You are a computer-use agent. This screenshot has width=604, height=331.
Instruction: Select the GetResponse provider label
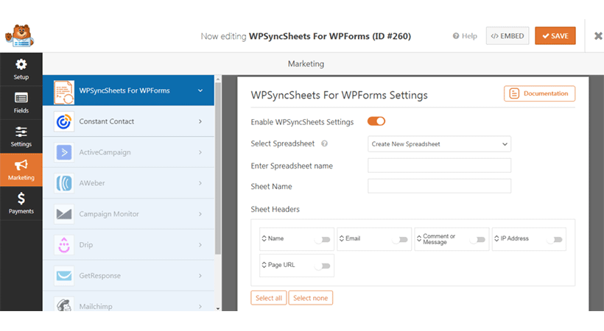99,276
